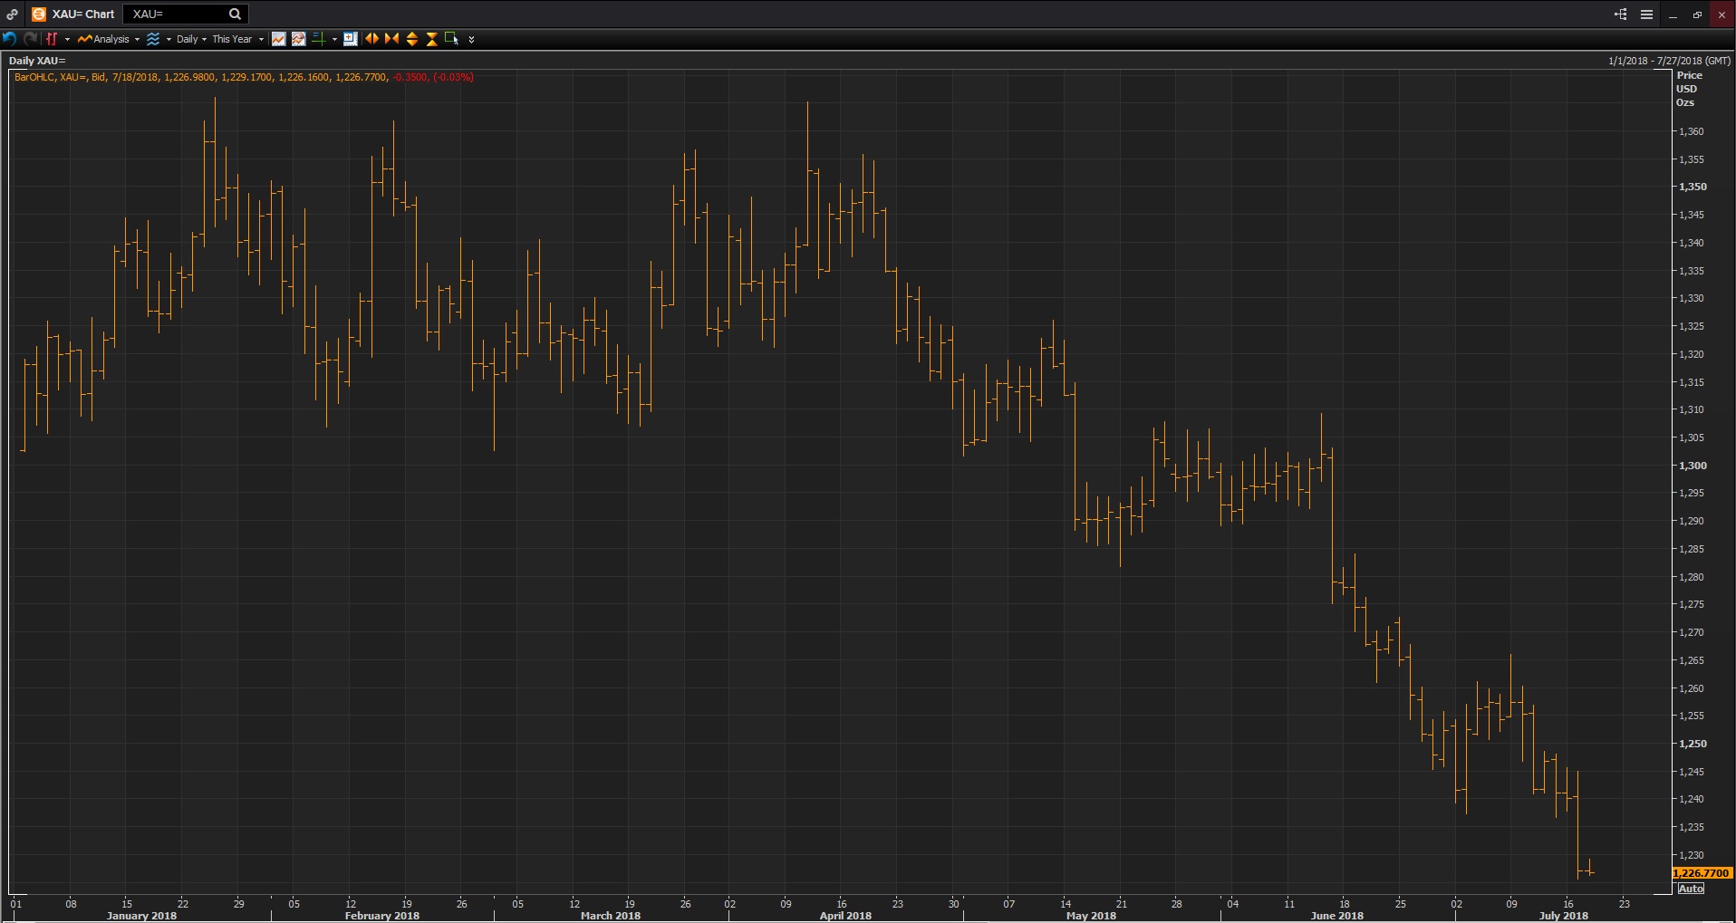This screenshot has width=1736, height=923.
Task: Expand the toolbar overflow chevron
Action: tap(471, 40)
